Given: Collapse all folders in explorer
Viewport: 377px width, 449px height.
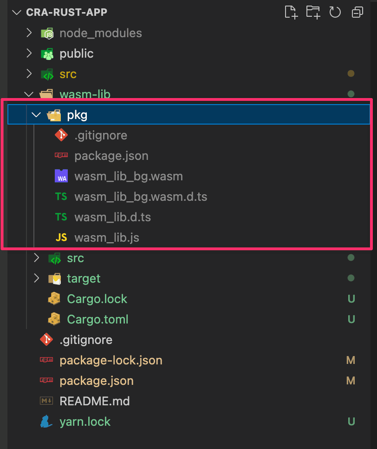Looking at the screenshot, I should point(357,13).
